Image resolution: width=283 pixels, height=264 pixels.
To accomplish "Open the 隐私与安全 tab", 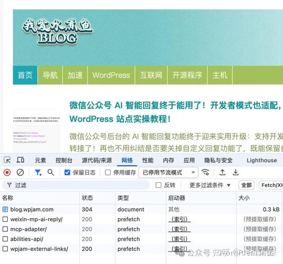I will 218,160.
